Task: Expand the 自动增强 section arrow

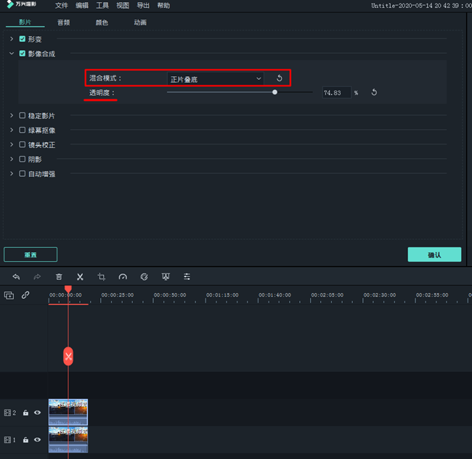Action: (12, 173)
